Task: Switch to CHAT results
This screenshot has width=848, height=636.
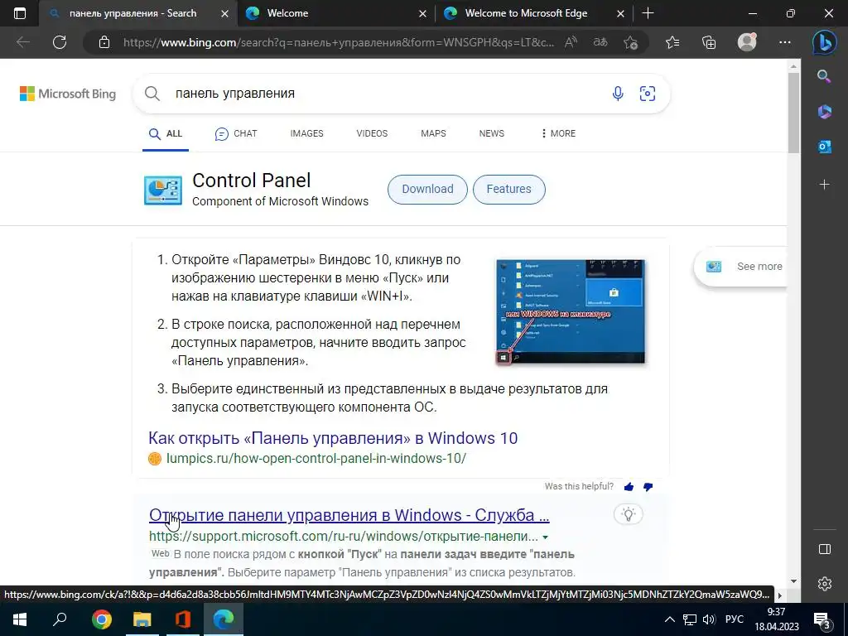Action: [x=236, y=133]
